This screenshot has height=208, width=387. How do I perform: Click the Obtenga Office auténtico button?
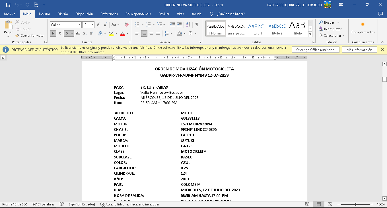315,50
